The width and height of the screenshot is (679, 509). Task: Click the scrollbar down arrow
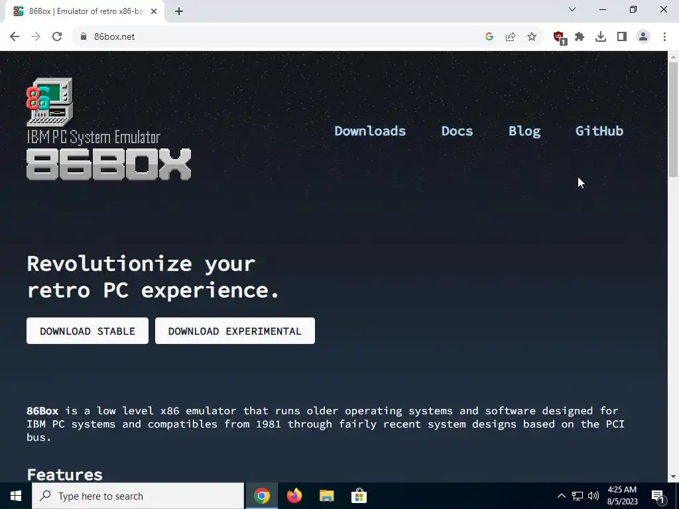click(673, 477)
